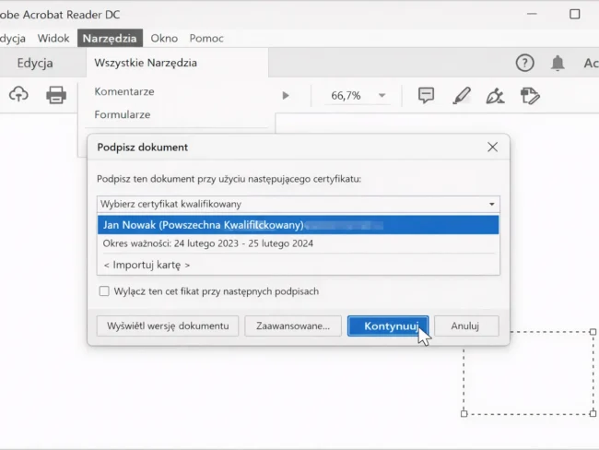This screenshot has width=599, height=450.
Task: Click the play arrow beside Komentarze
Action: click(x=286, y=95)
